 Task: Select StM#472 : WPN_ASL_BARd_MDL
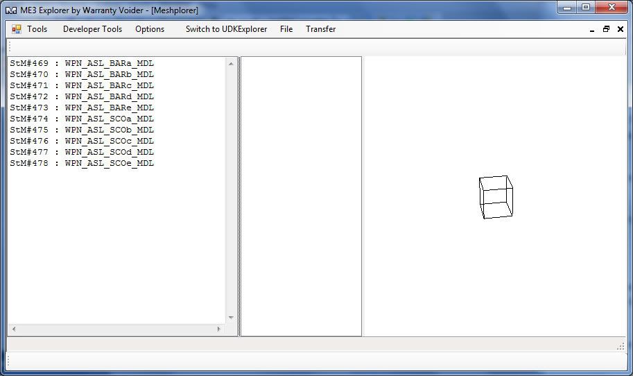[x=82, y=96]
